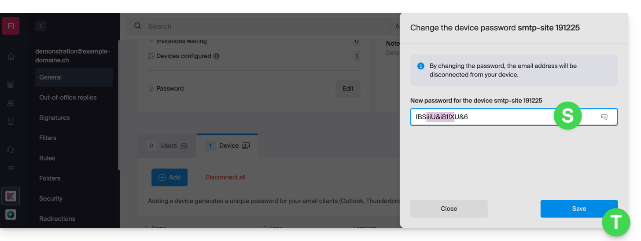Switch to the Users tab

click(167, 146)
